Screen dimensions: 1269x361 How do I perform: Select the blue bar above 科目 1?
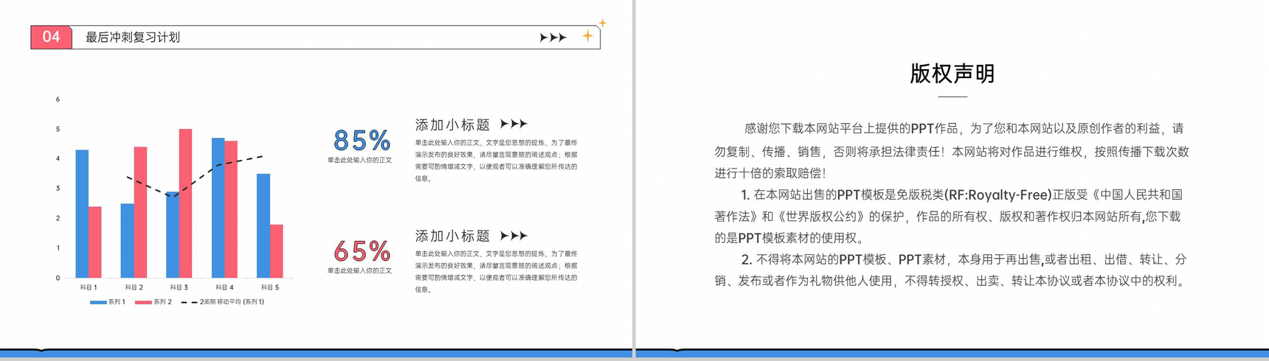point(82,214)
